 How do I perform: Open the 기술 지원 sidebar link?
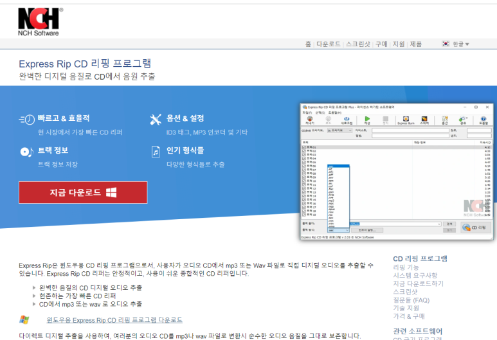[406, 308]
